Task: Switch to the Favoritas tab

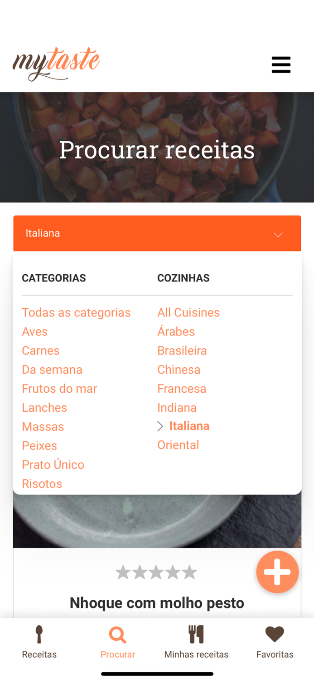Action: pos(275,642)
